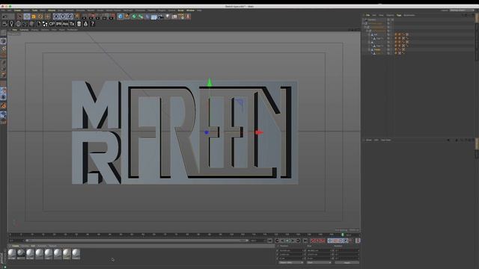Click the coordinate system toolbar icon
Image resolution: width=479 pixels, height=269 pixels.
point(77,16)
